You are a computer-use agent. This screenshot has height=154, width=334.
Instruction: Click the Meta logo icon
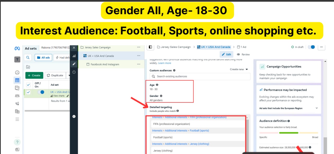(x=17, y=48)
